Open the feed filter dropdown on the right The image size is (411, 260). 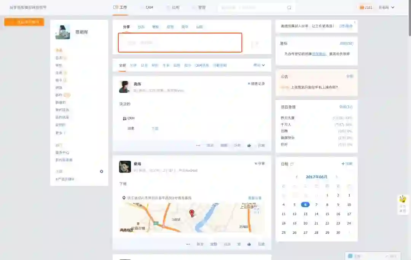tap(259, 65)
